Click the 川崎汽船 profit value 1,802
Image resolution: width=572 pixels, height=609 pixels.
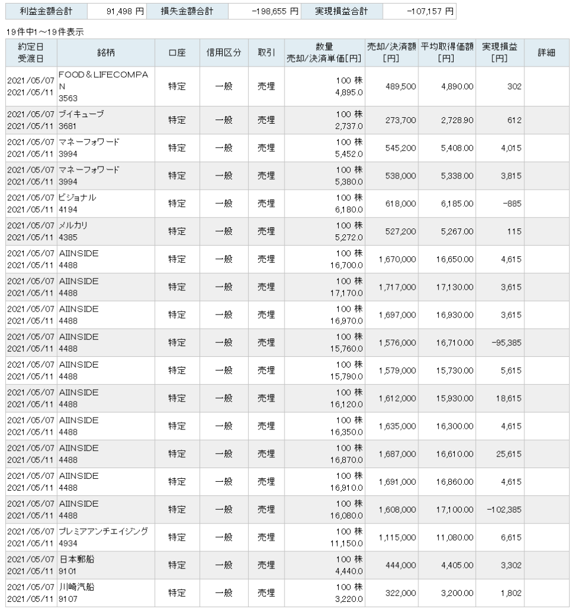(x=511, y=593)
